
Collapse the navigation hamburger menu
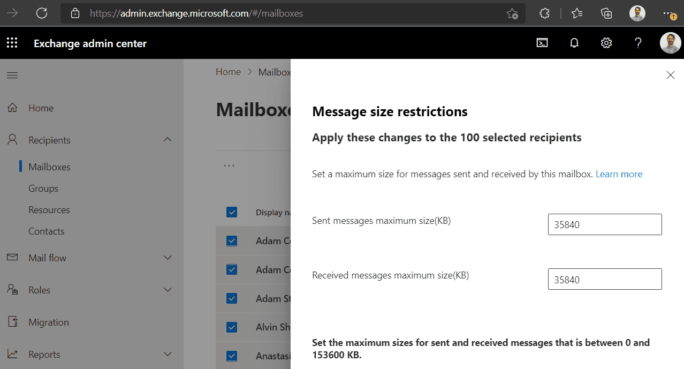point(12,76)
